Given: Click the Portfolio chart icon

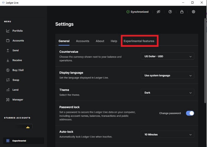Looking at the screenshot, I should (x=8, y=31).
